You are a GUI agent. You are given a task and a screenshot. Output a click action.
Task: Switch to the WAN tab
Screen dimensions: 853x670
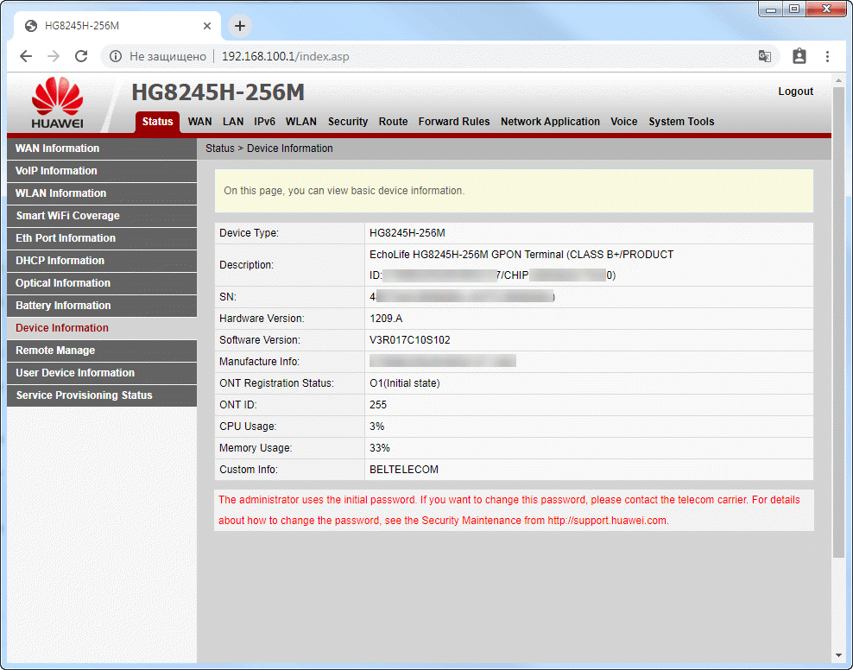point(199,122)
